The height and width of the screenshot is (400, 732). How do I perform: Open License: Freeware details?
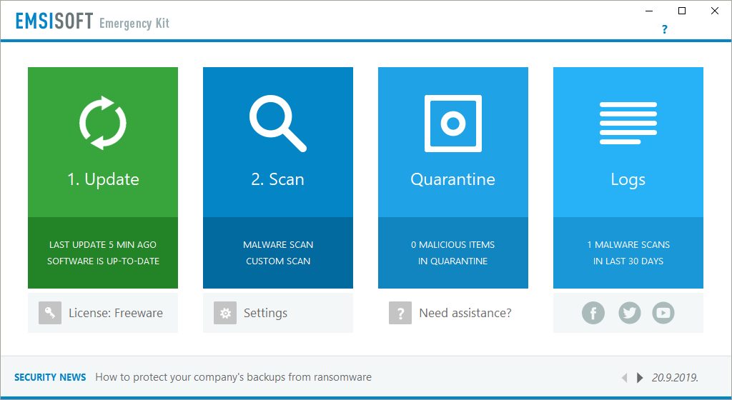click(x=116, y=313)
